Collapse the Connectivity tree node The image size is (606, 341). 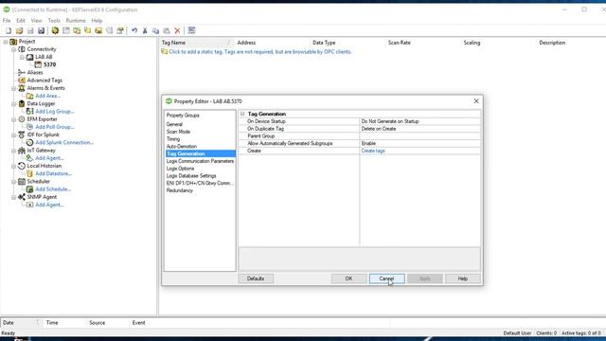(x=14, y=49)
